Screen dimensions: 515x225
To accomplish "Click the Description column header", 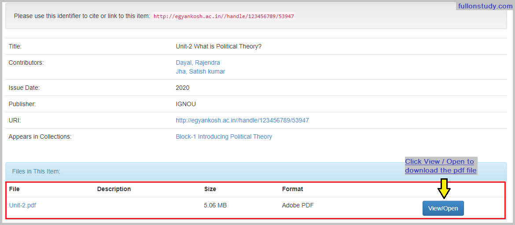I will (114, 189).
